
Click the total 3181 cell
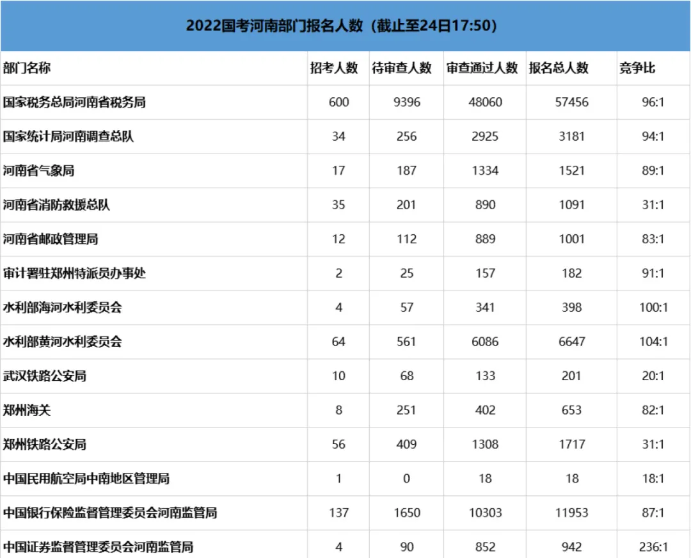coord(571,136)
